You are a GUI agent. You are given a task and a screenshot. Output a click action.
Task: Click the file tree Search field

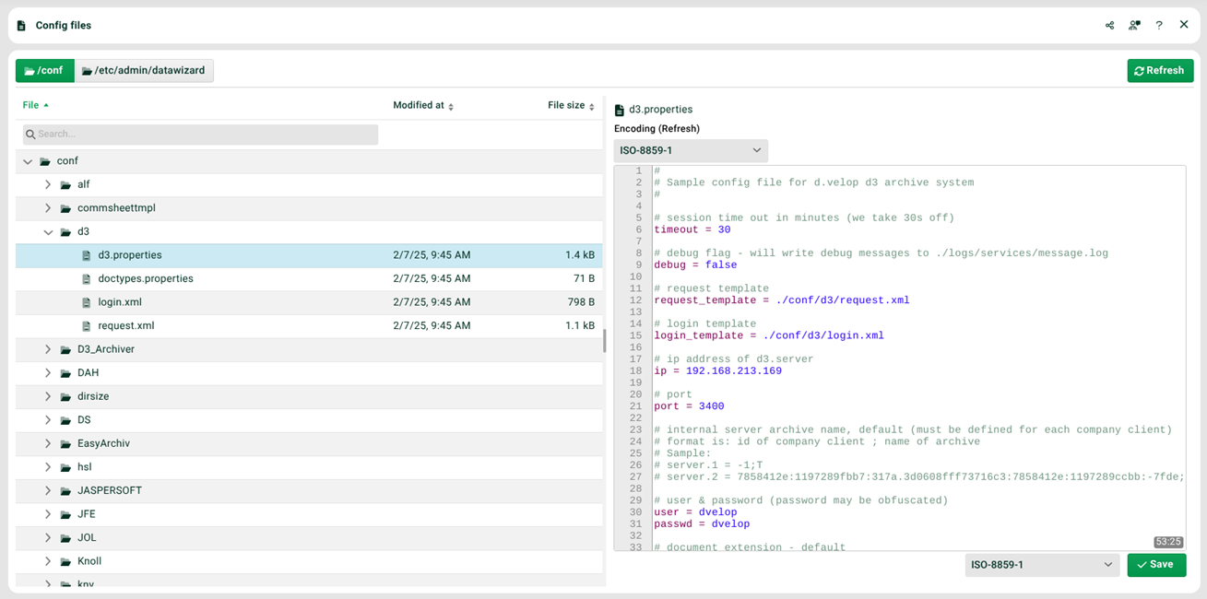pyautogui.click(x=200, y=135)
